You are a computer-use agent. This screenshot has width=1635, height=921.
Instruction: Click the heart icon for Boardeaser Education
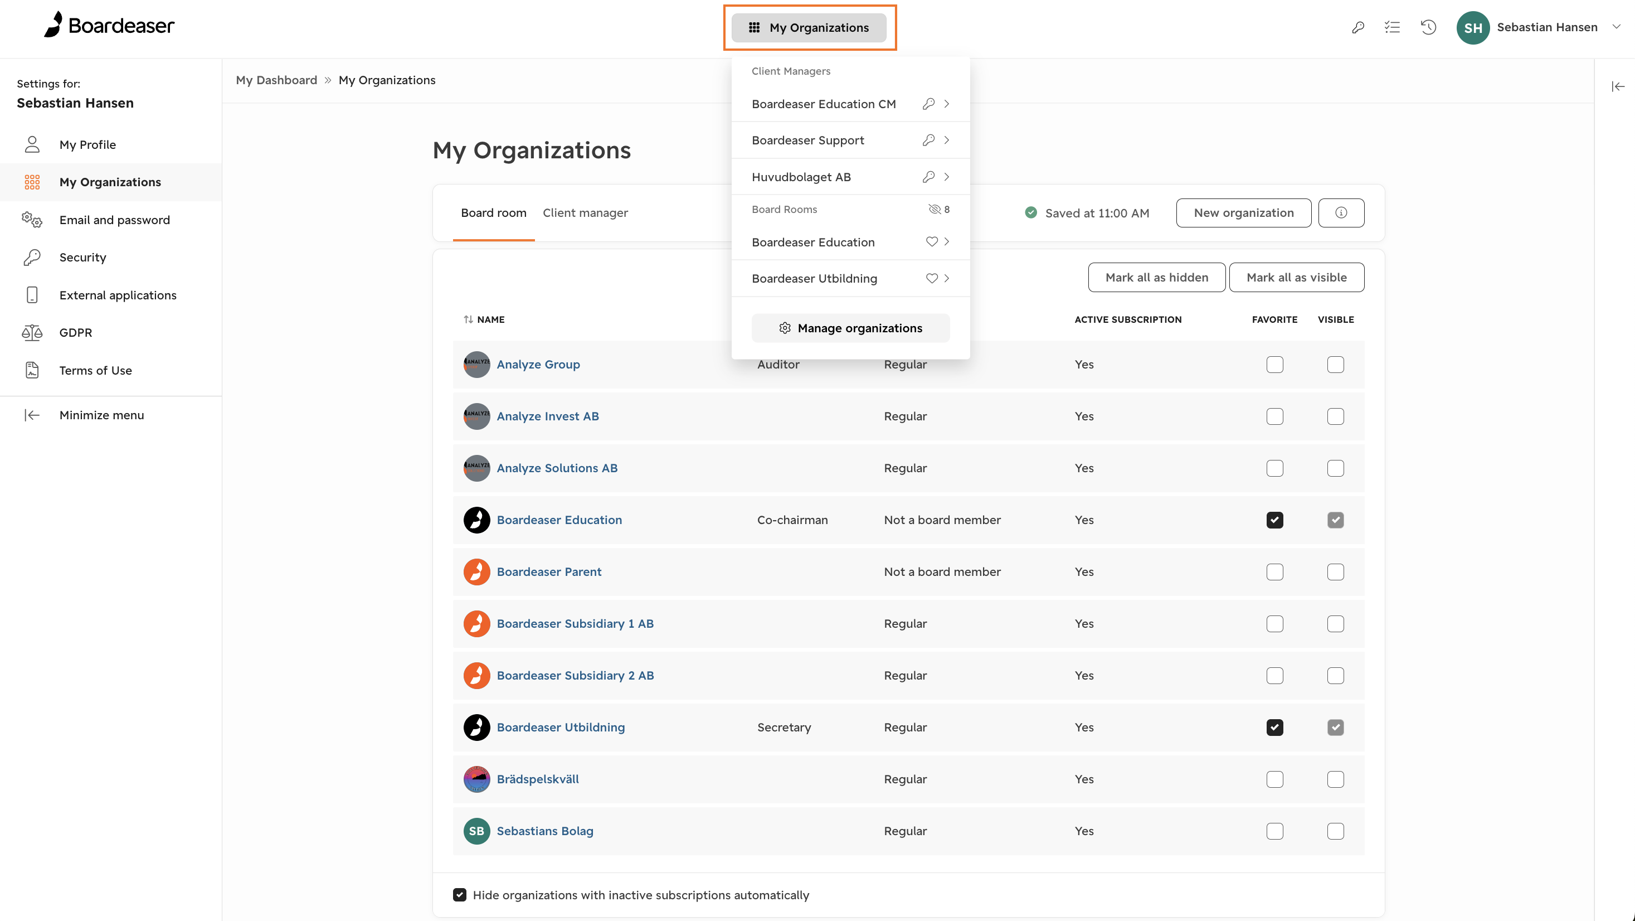click(931, 242)
